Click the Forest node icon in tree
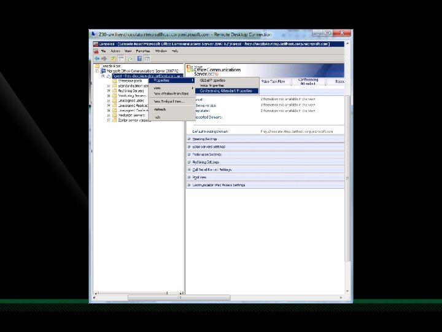The width and height of the screenshot is (442, 332). 109,76
